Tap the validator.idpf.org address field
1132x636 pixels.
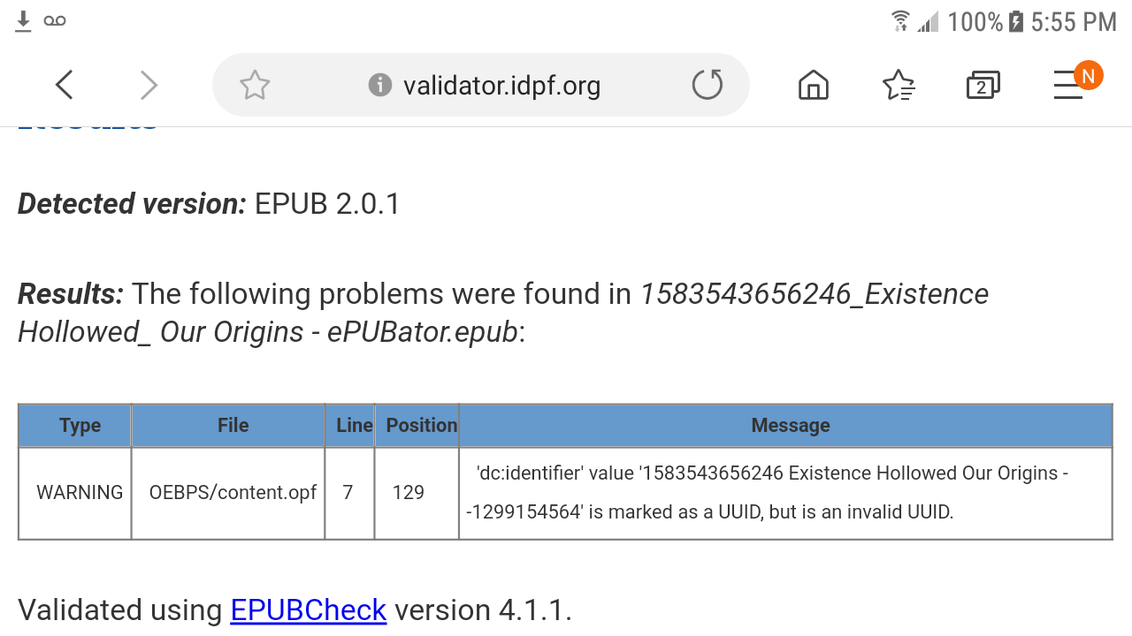click(x=501, y=85)
